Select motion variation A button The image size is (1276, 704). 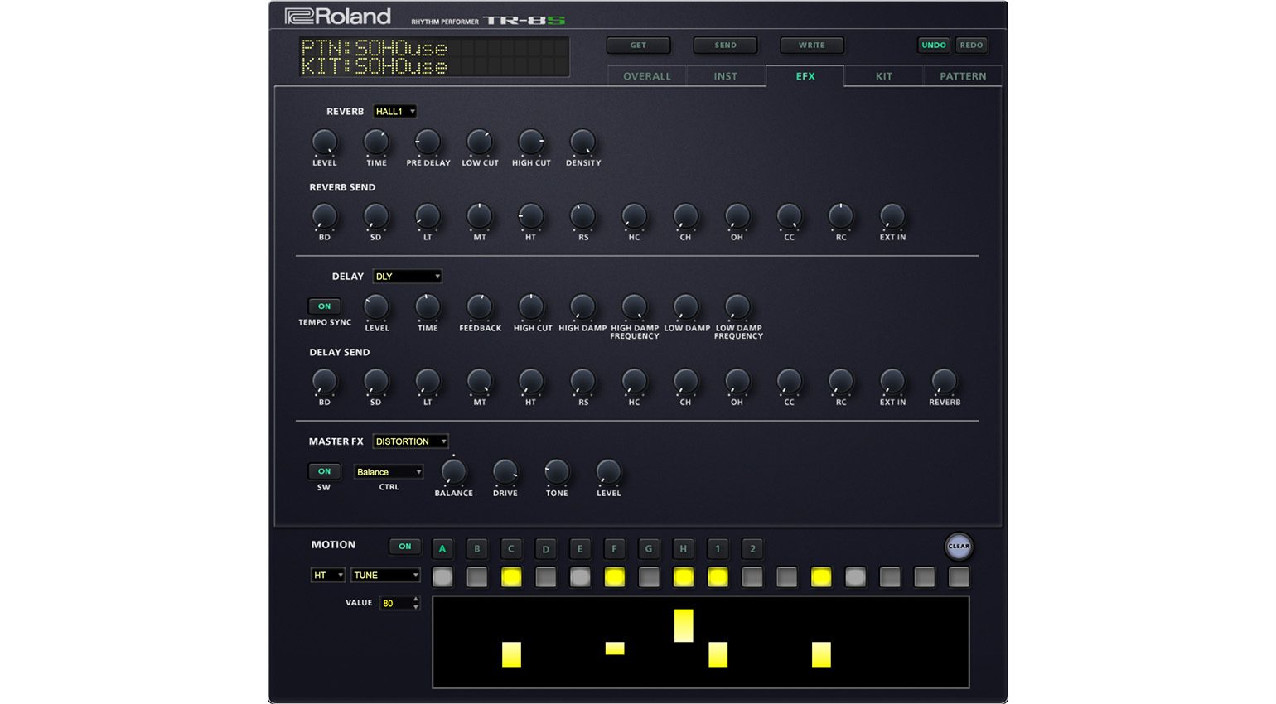[442, 548]
